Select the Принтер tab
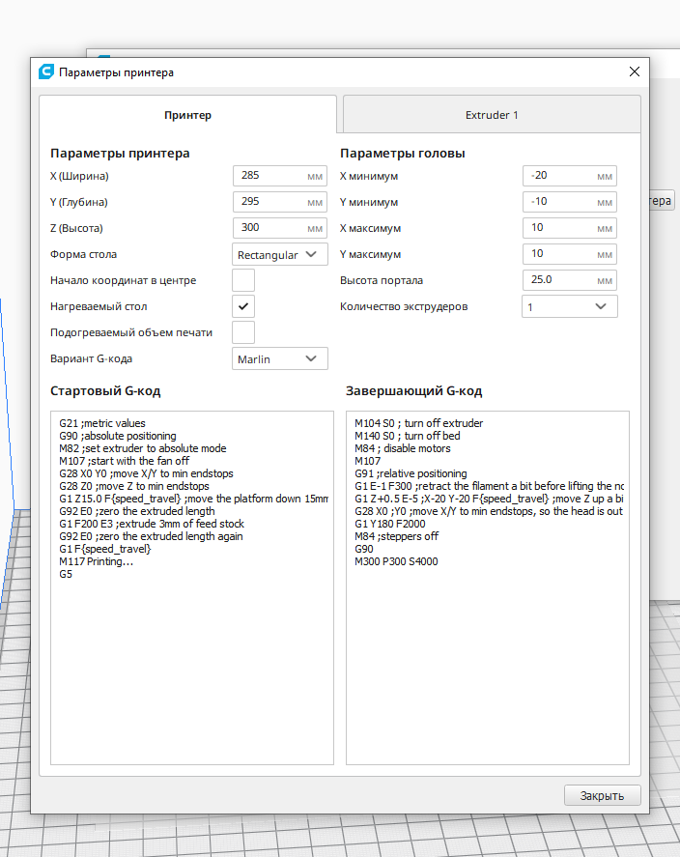 [x=188, y=115]
